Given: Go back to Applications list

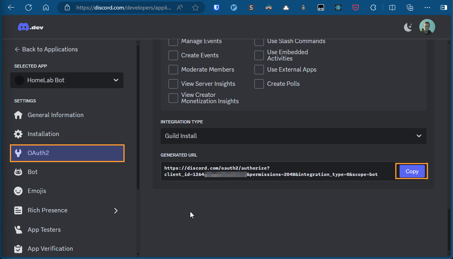Looking at the screenshot, I should [46, 49].
